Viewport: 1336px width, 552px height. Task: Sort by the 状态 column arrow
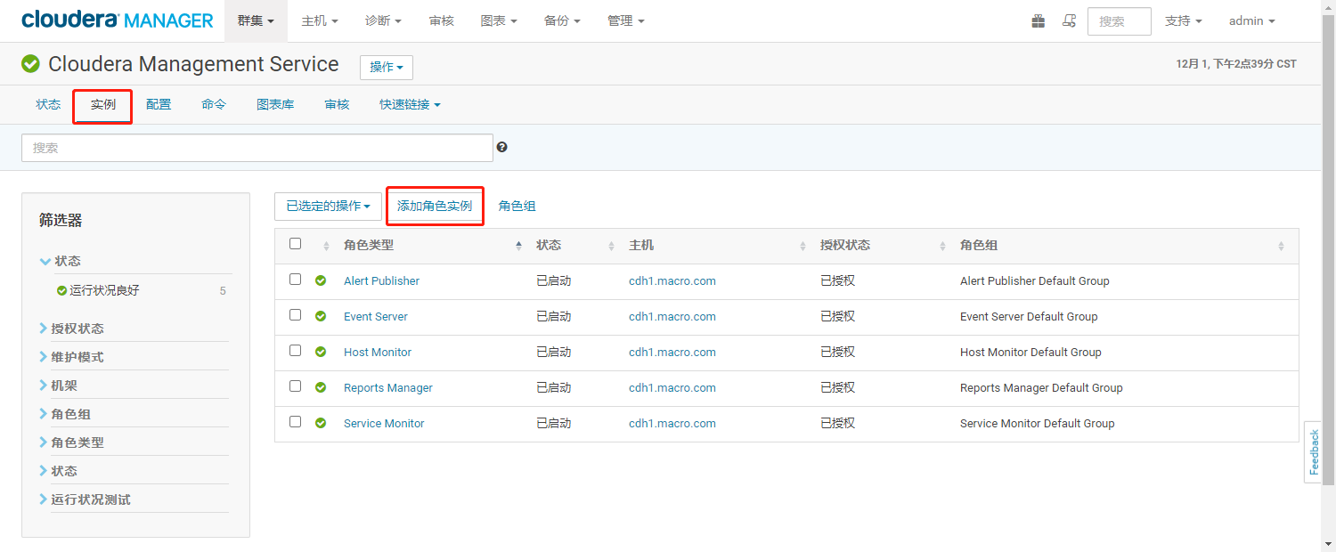pyautogui.click(x=611, y=246)
